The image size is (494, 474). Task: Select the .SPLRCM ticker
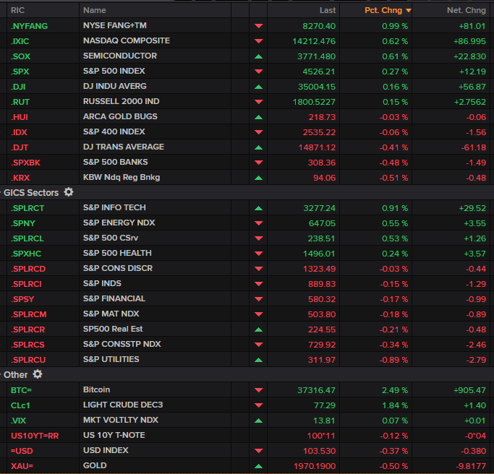(x=29, y=314)
